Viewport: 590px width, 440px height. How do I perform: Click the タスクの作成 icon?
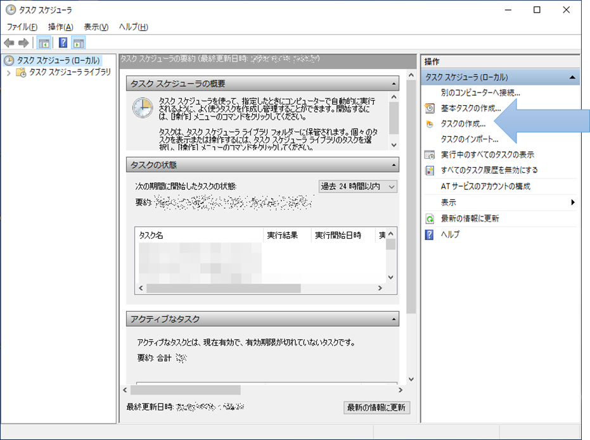pos(429,124)
